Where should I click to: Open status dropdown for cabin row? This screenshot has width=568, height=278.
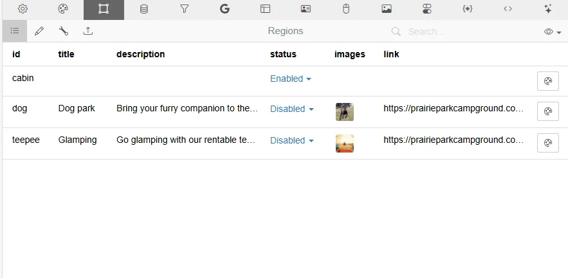[x=291, y=79]
